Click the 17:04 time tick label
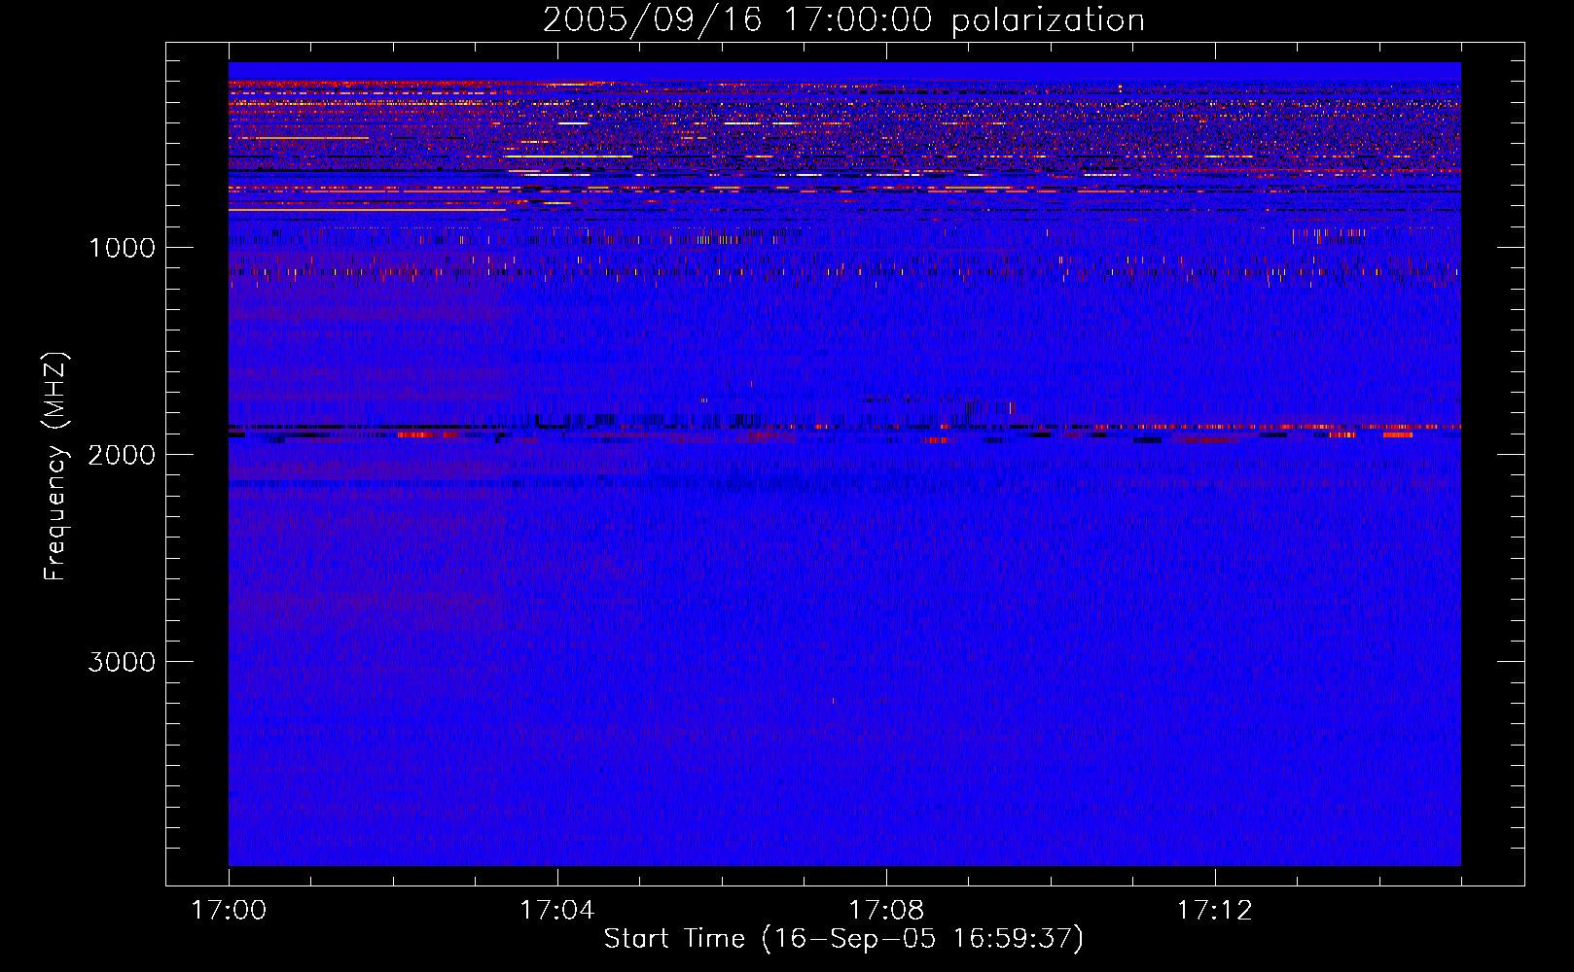1574x972 pixels. (557, 911)
